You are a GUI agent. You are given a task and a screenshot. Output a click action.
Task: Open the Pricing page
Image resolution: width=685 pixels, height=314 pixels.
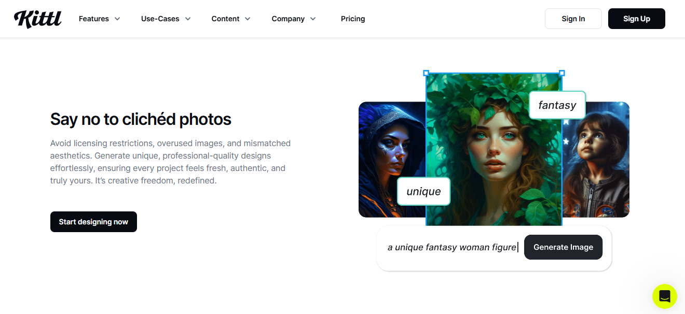pyautogui.click(x=353, y=19)
